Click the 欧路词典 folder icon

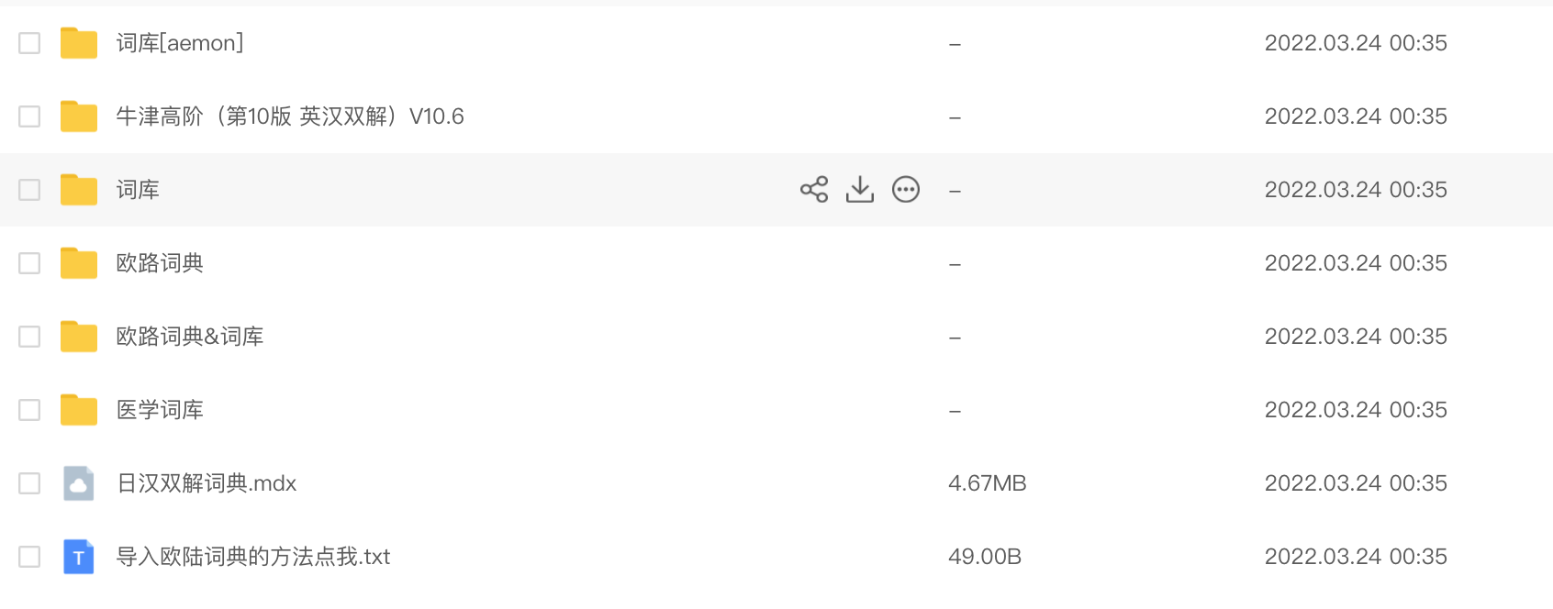point(79,263)
